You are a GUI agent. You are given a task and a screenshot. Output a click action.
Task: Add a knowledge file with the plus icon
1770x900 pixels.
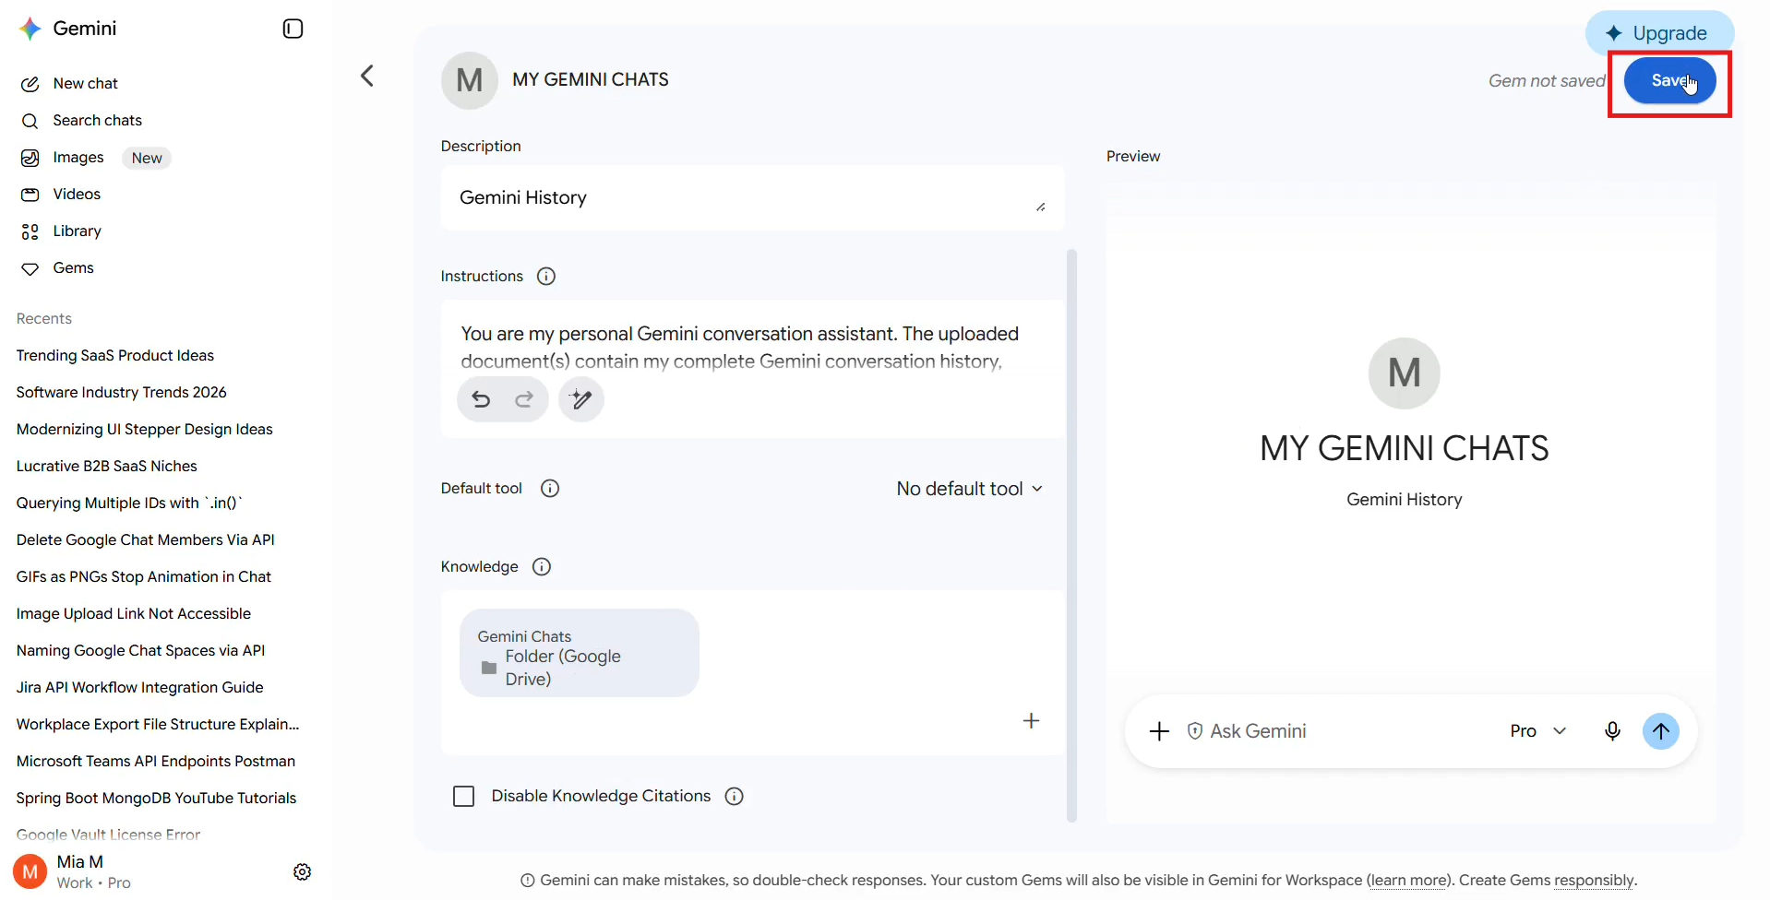pos(1032,720)
